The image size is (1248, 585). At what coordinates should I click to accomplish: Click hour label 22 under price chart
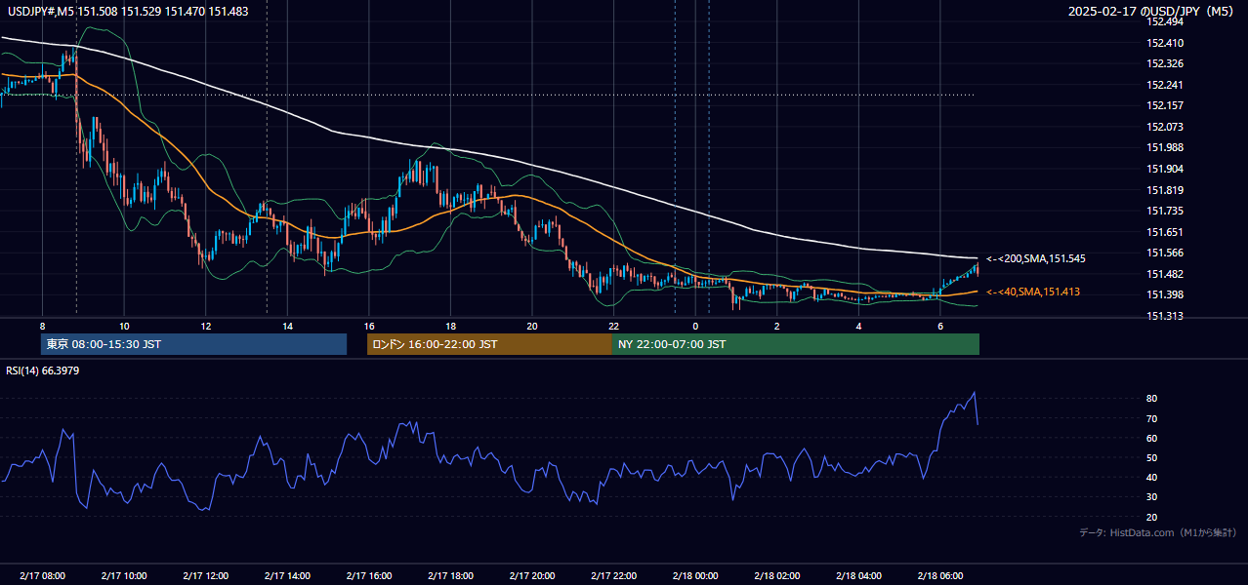(613, 326)
